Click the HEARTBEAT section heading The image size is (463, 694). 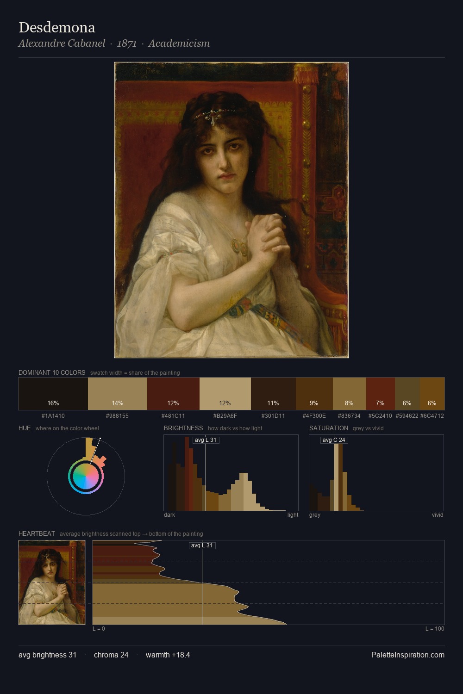[x=37, y=533]
